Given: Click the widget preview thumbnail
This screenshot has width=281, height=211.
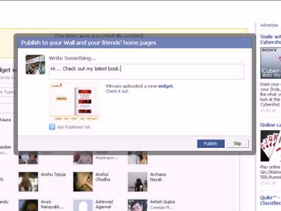Looking at the screenshot, I should click(x=74, y=101).
